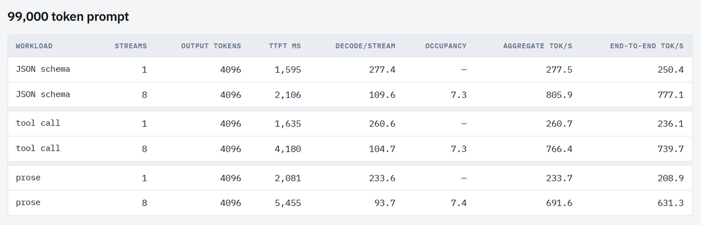The width and height of the screenshot is (701, 225).
Task: Click streams value 8 in tool call row
Action: point(144,149)
